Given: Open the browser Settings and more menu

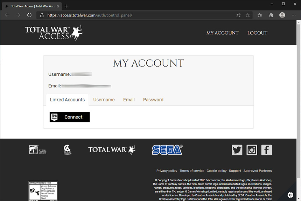Looking at the screenshot, I should coord(294,15).
